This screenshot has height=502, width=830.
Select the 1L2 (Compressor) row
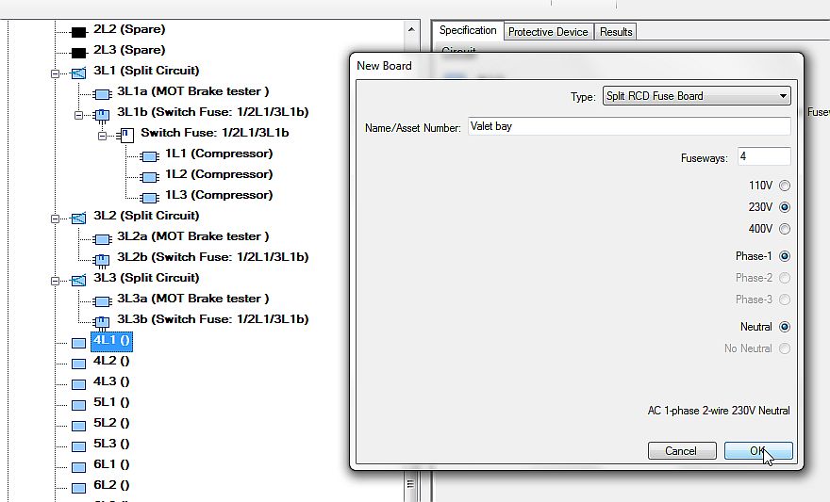[219, 174]
